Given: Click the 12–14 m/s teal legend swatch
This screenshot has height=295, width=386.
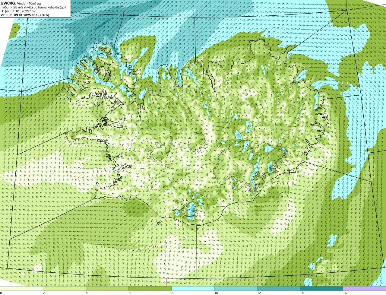Looking at the screenshot, I should click(279, 288).
